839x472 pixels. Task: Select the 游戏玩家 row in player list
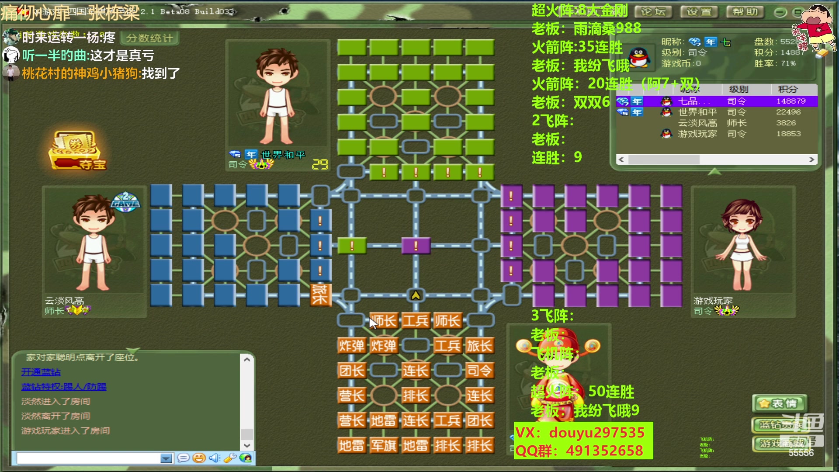(717, 134)
